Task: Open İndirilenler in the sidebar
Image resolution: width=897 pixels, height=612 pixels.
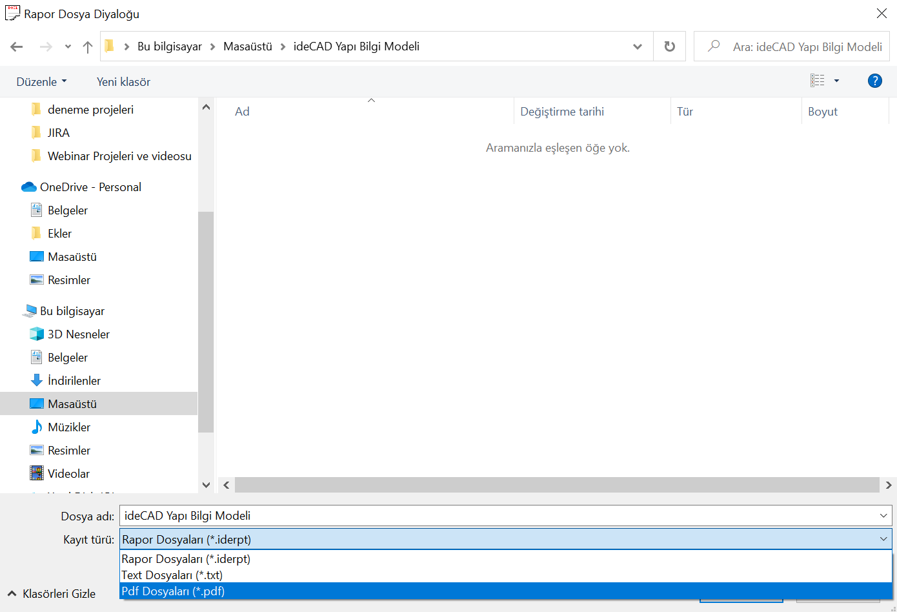Action: (x=74, y=381)
